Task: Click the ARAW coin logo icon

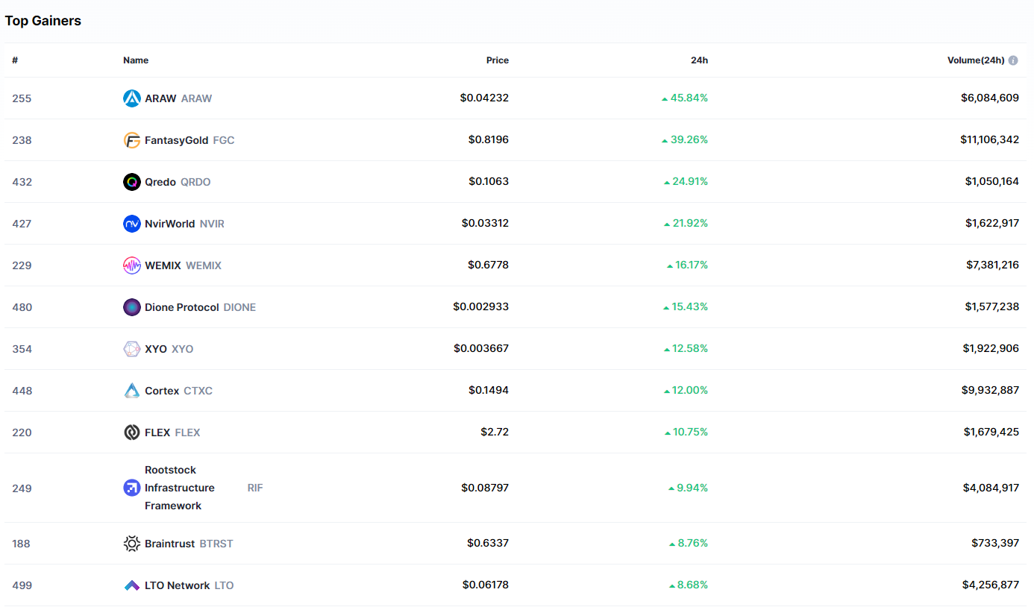Action: click(x=131, y=98)
